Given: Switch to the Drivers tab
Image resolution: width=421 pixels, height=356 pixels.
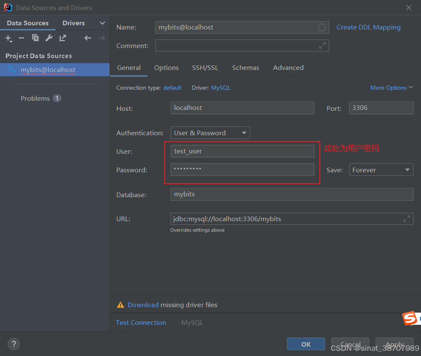Looking at the screenshot, I should coord(73,23).
